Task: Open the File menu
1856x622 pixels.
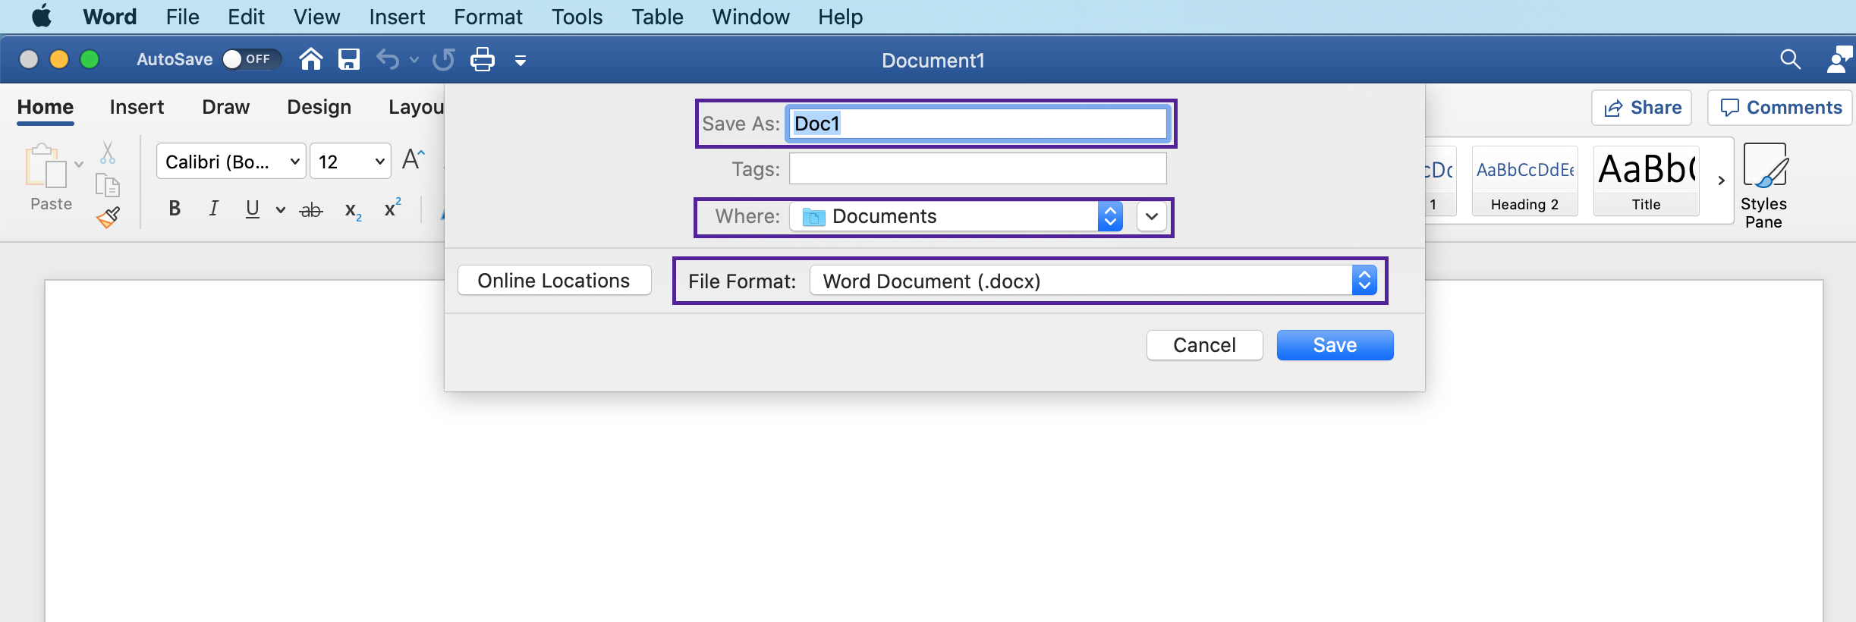Action: click(183, 17)
